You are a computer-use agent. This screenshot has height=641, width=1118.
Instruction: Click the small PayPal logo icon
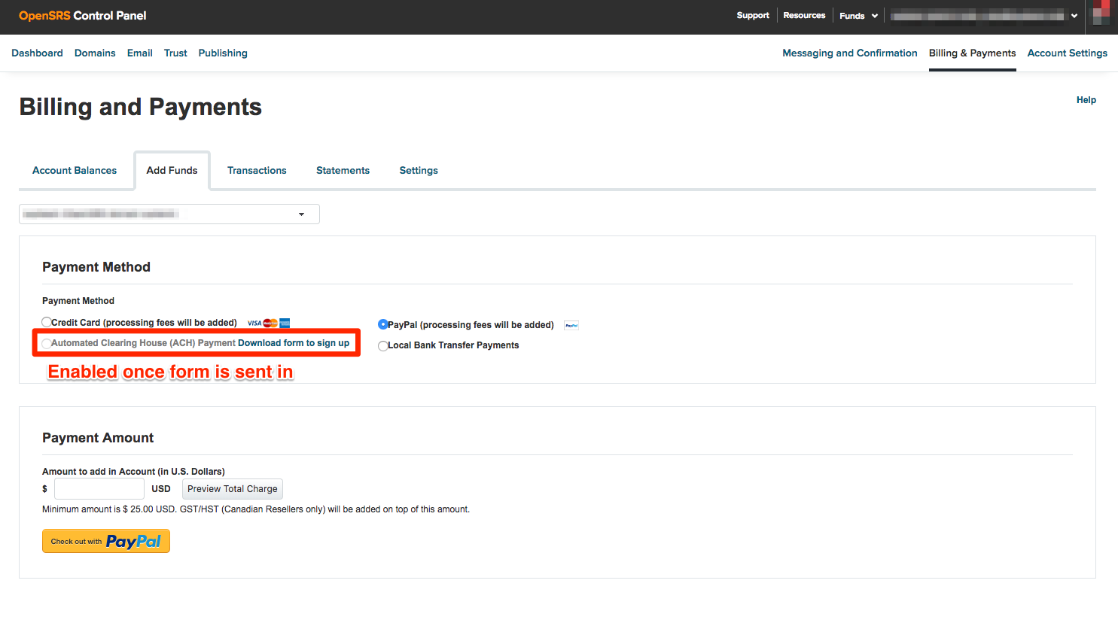pyautogui.click(x=571, y=325)
